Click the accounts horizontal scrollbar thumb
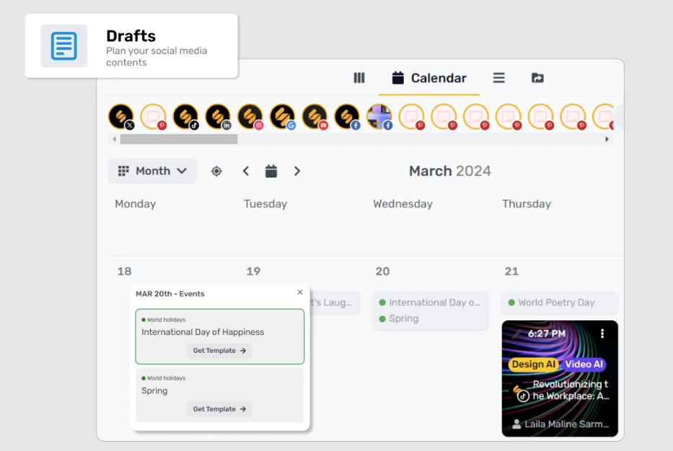 [x=179, y=139]
